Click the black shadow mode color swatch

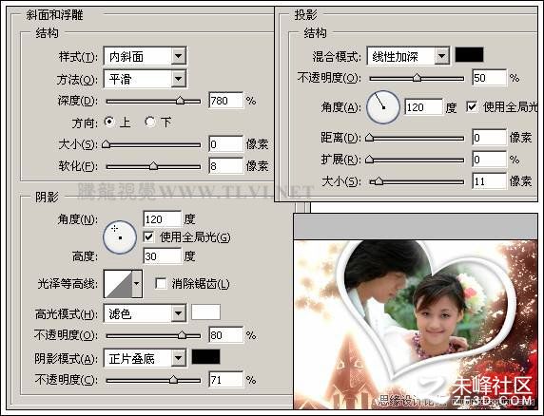point(205,357)
